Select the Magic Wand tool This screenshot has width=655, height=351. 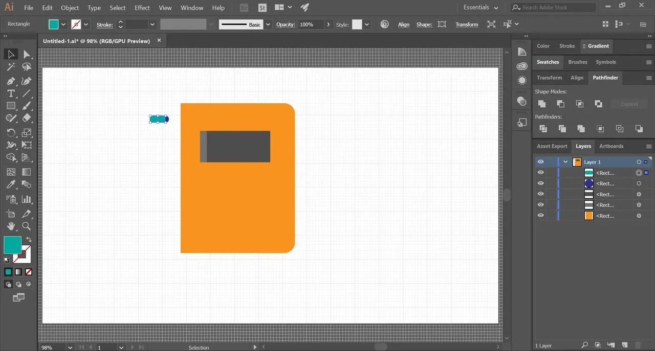(11, 67)
